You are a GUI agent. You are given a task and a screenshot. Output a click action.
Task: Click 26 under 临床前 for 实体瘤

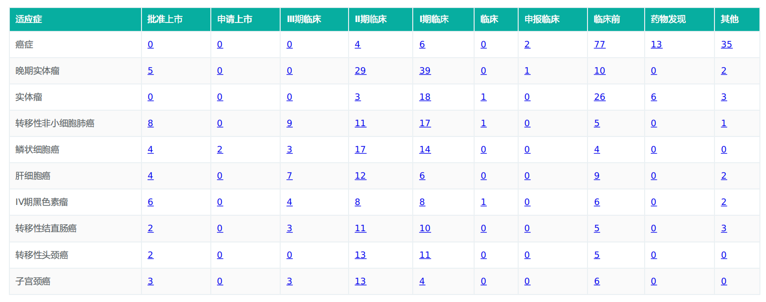(x=599, y=97)
